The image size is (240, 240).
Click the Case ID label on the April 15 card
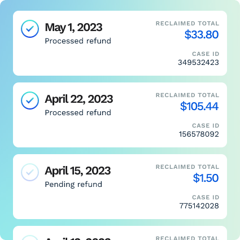coord(206,198)
